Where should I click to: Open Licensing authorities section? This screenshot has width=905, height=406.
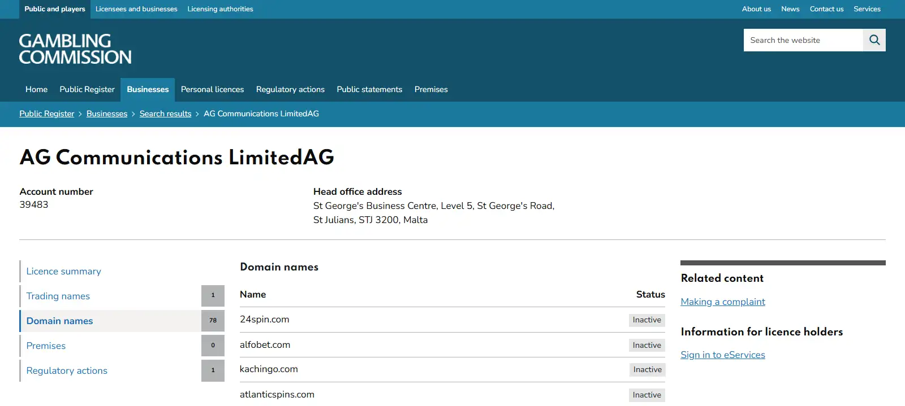[220, 9]
